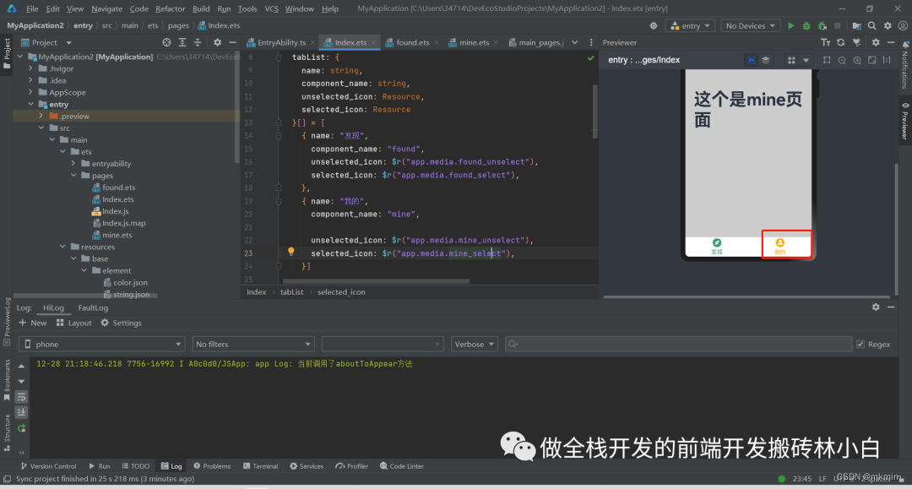
Task: Click the Previewer font size (Tt) icon
Action: pos(825,42)
